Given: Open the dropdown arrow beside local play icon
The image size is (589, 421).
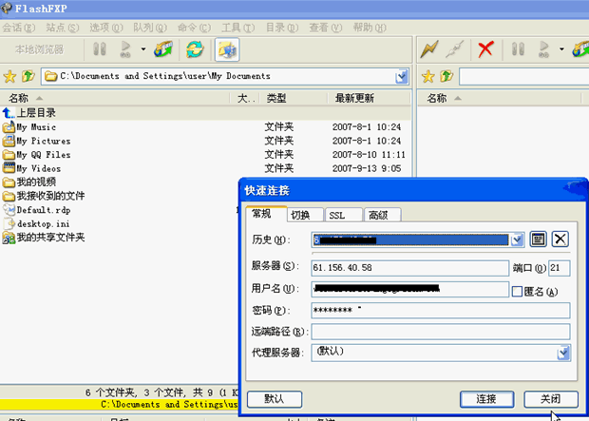Looking at the screenshot, I should (143, 49).
